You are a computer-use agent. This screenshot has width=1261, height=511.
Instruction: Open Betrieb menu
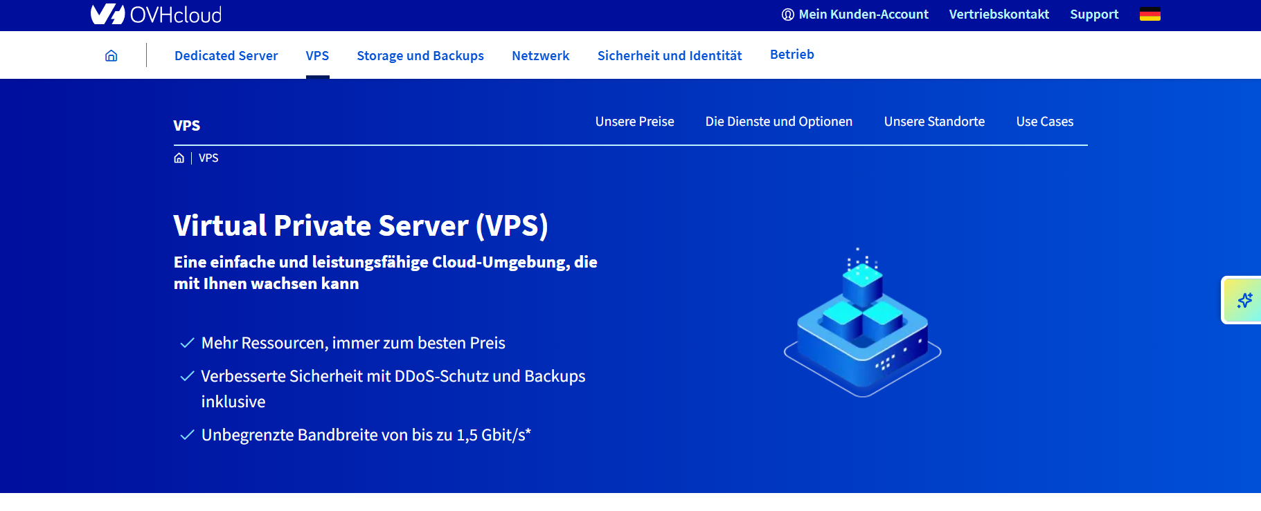[x=792, y=54]
